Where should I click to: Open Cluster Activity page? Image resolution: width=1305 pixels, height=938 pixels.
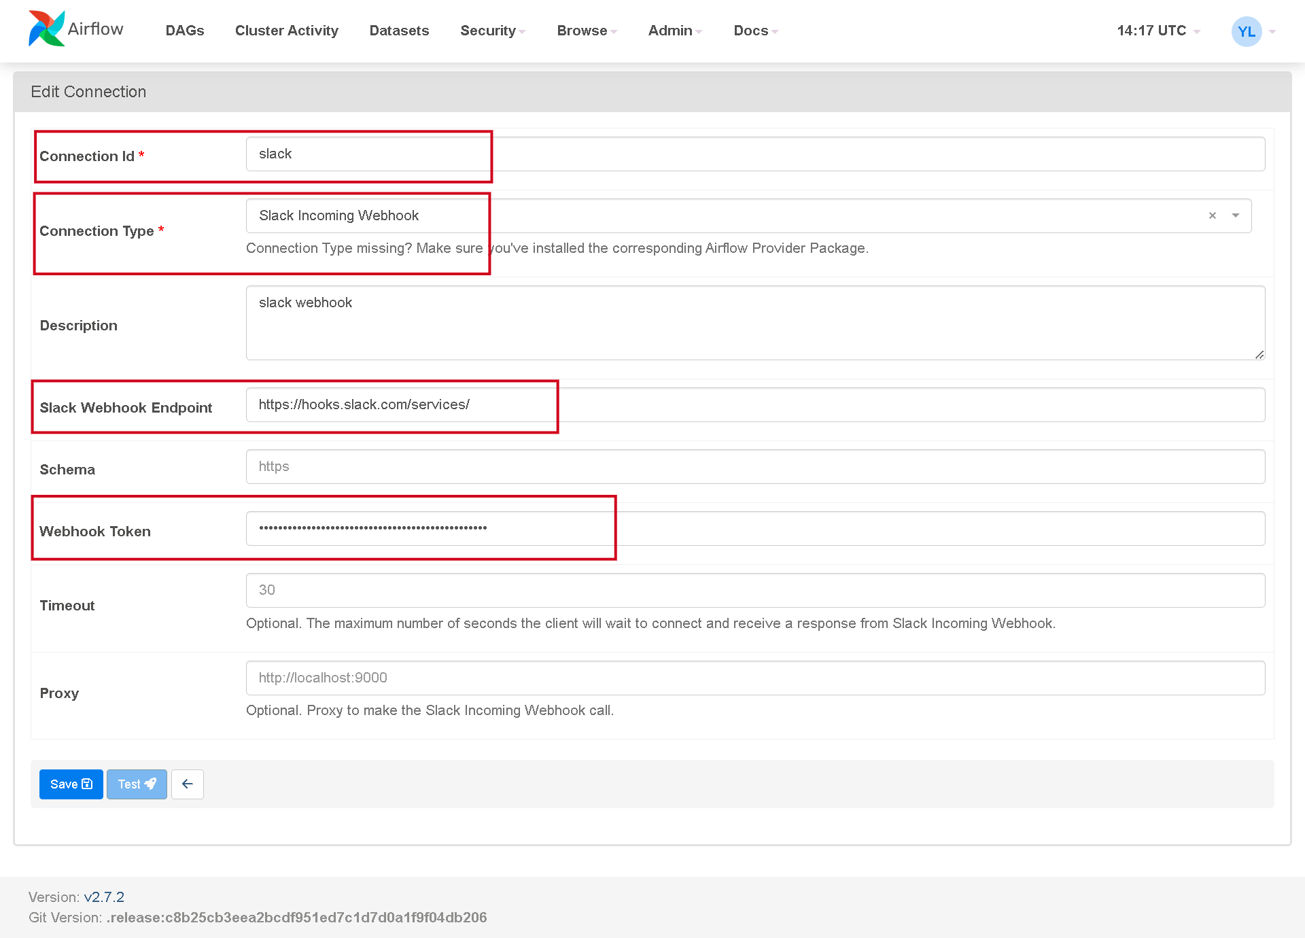286,31
